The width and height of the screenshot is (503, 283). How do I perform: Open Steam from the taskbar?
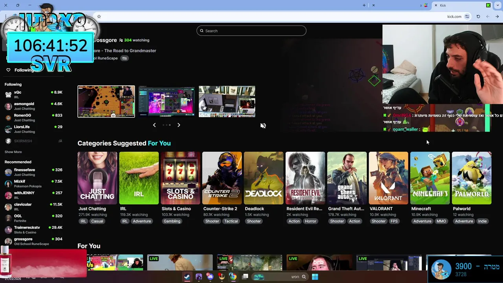coord(187,277)
